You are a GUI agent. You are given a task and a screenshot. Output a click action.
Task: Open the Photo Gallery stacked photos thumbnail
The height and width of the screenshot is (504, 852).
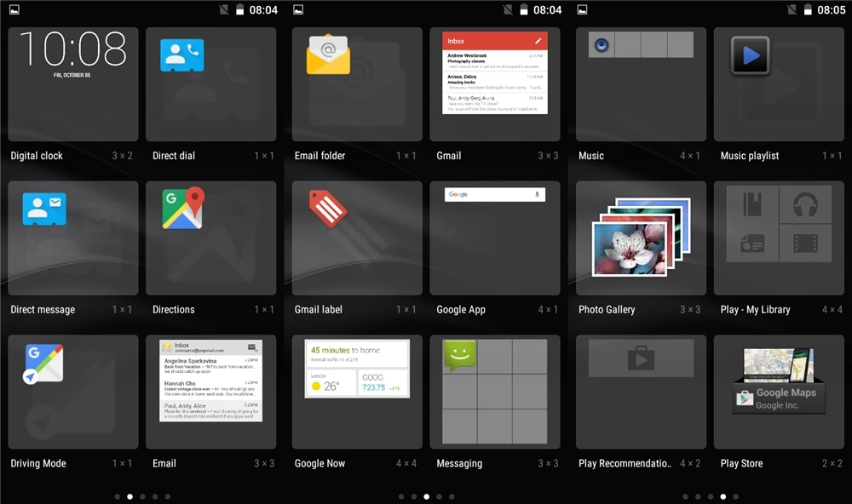pyautogui.click(x=642, y=238)
